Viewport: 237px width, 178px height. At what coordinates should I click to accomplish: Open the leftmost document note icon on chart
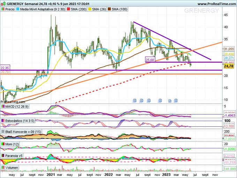pos(135,101)
